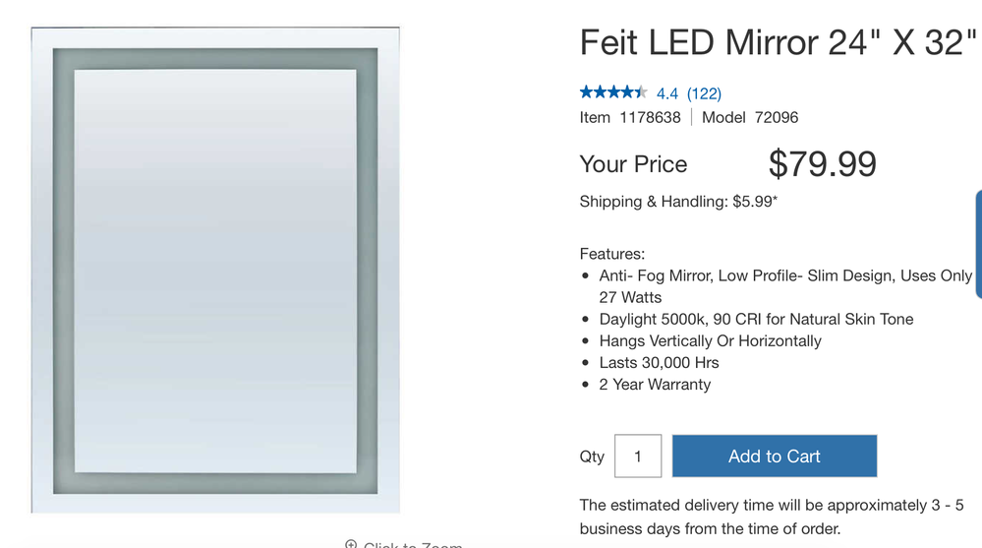Screen dimensions: 982x548
Task: View the 122 customer reviews link
Action: 704,93
